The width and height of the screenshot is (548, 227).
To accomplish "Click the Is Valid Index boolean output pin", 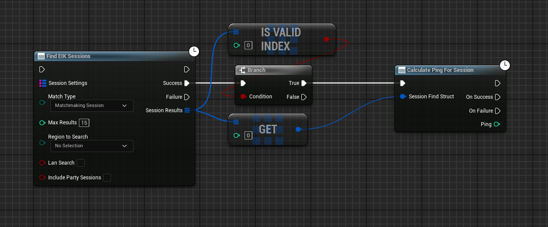I will coord(326,39).
